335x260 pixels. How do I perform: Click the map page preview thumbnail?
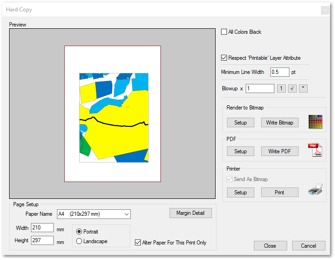pyautogui.click(x=113, y=114)
